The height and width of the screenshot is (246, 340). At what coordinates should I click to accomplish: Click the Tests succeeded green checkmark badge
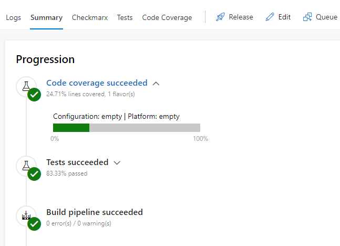click(x=34, y=174)
